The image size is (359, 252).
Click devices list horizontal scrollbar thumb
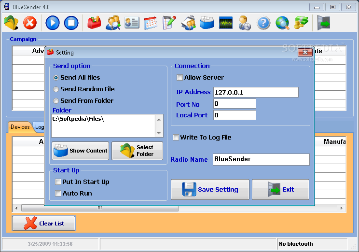tap(100, 208)
